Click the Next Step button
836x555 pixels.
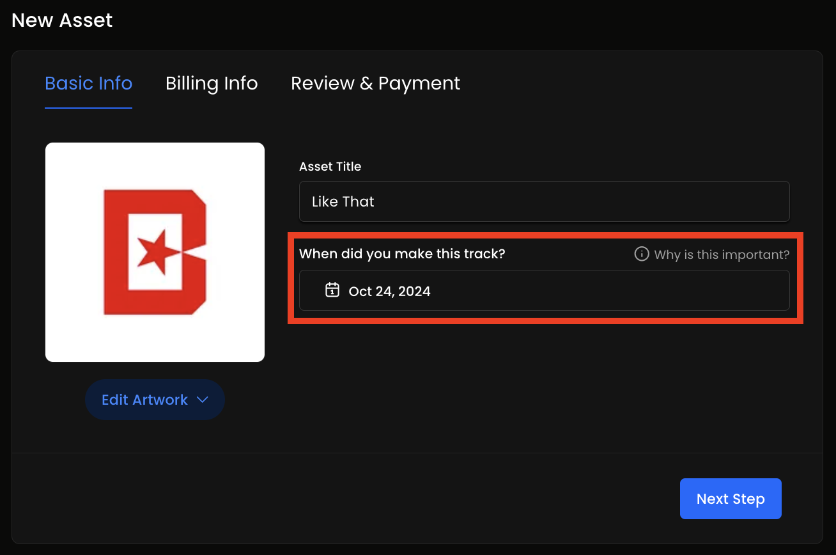(x=731, y=499)
